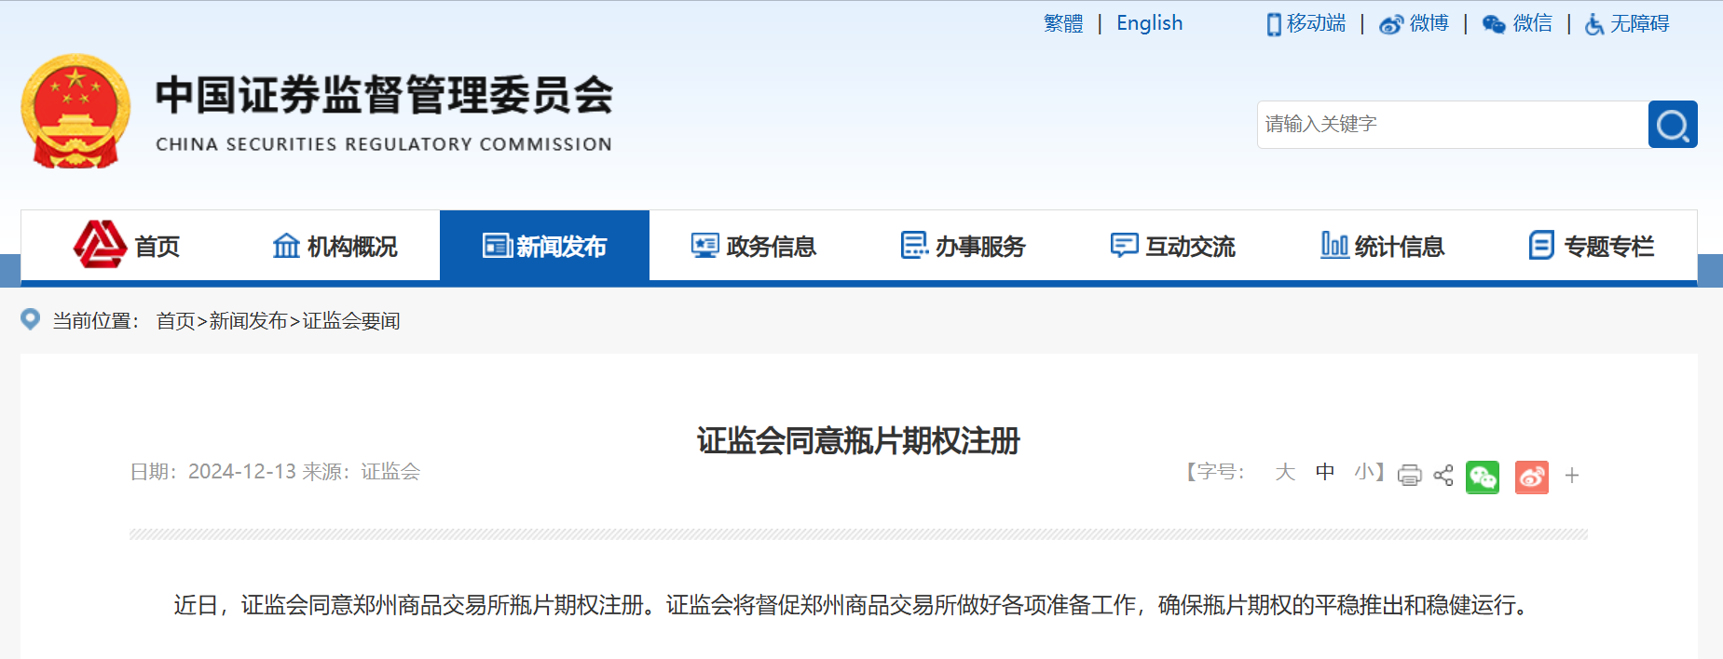This screenshot has height=659, width=1723.
Task: Share article via red Weibo icon
Action: (x=1531, y=477)
